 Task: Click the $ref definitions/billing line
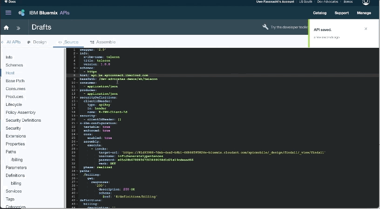130,196
